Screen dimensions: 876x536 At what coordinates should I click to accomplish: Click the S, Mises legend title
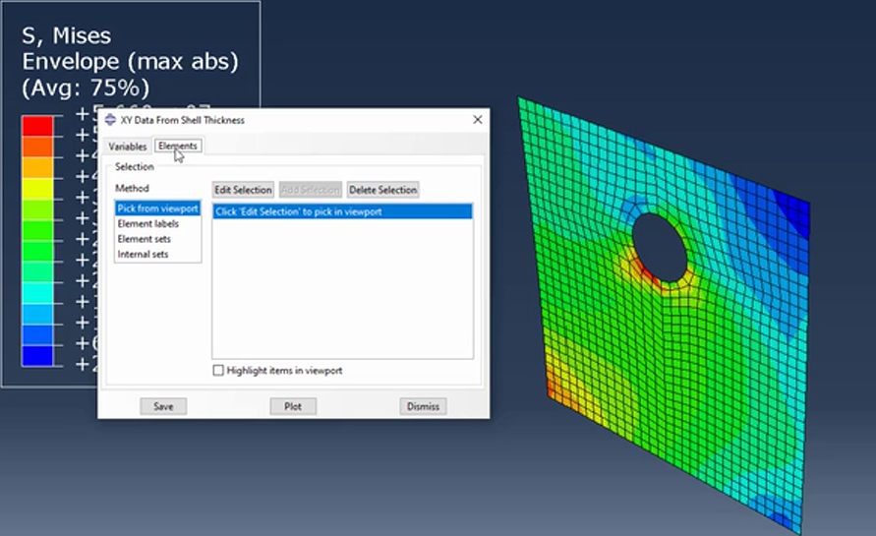click(67, 35)
